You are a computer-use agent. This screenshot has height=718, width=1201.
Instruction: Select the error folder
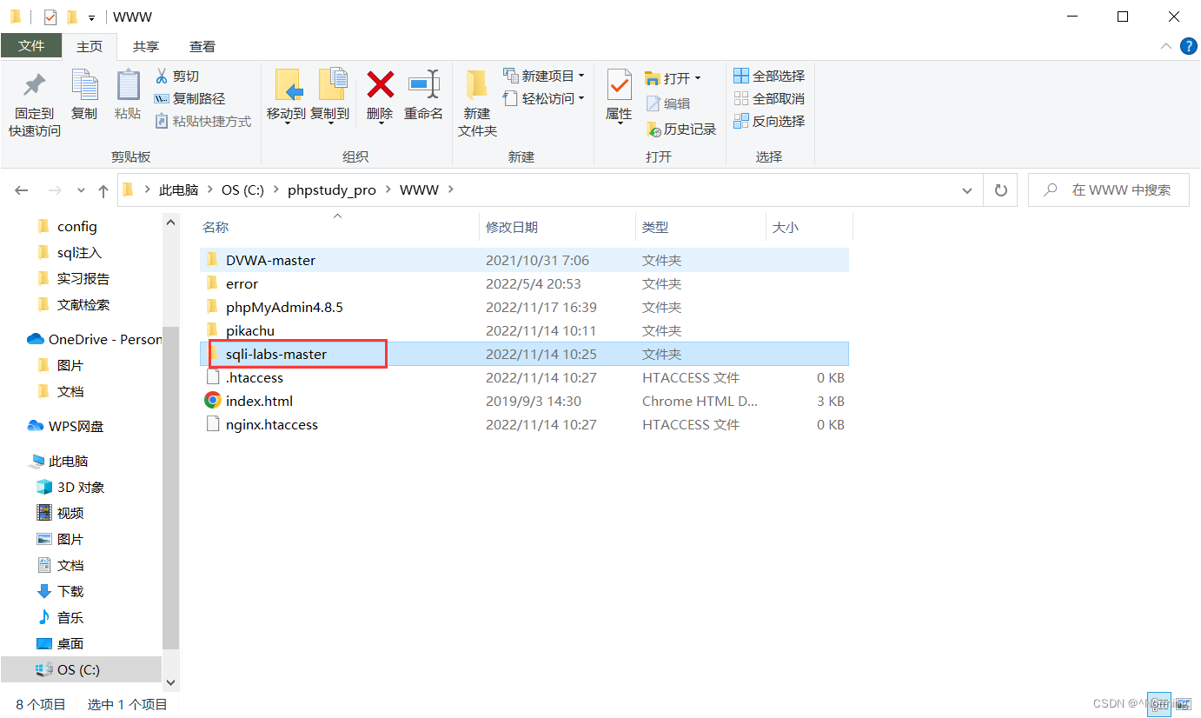click(524, 283)
